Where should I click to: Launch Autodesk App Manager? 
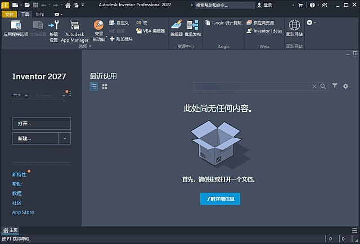pos(74,29)
